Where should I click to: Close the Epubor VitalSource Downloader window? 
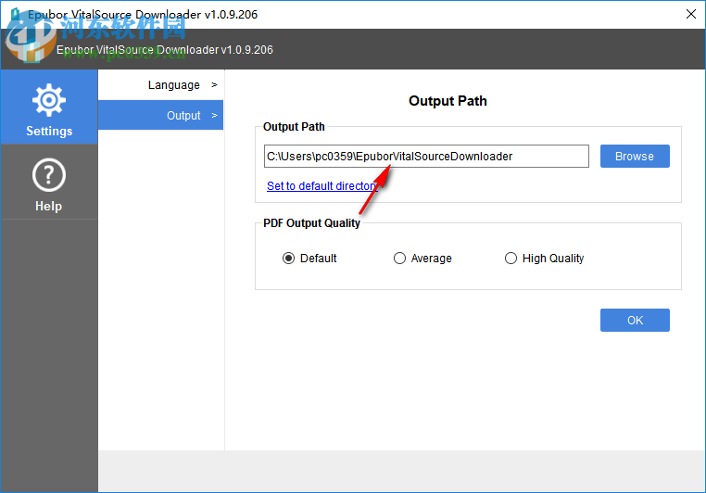pyautogui.click(x=690, y=14)
